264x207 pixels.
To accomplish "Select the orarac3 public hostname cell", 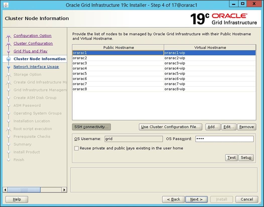I will click(118, 63).
